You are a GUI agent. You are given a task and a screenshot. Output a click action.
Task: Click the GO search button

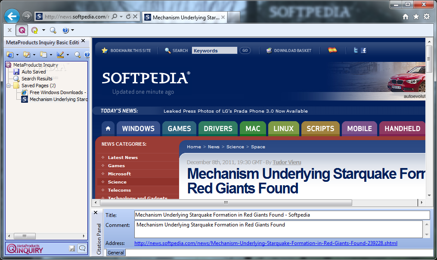[245, 51]
